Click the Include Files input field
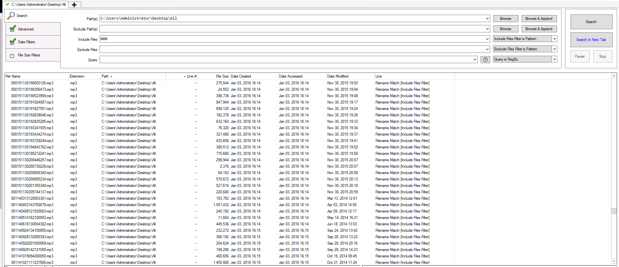 [x=292, y=39]
